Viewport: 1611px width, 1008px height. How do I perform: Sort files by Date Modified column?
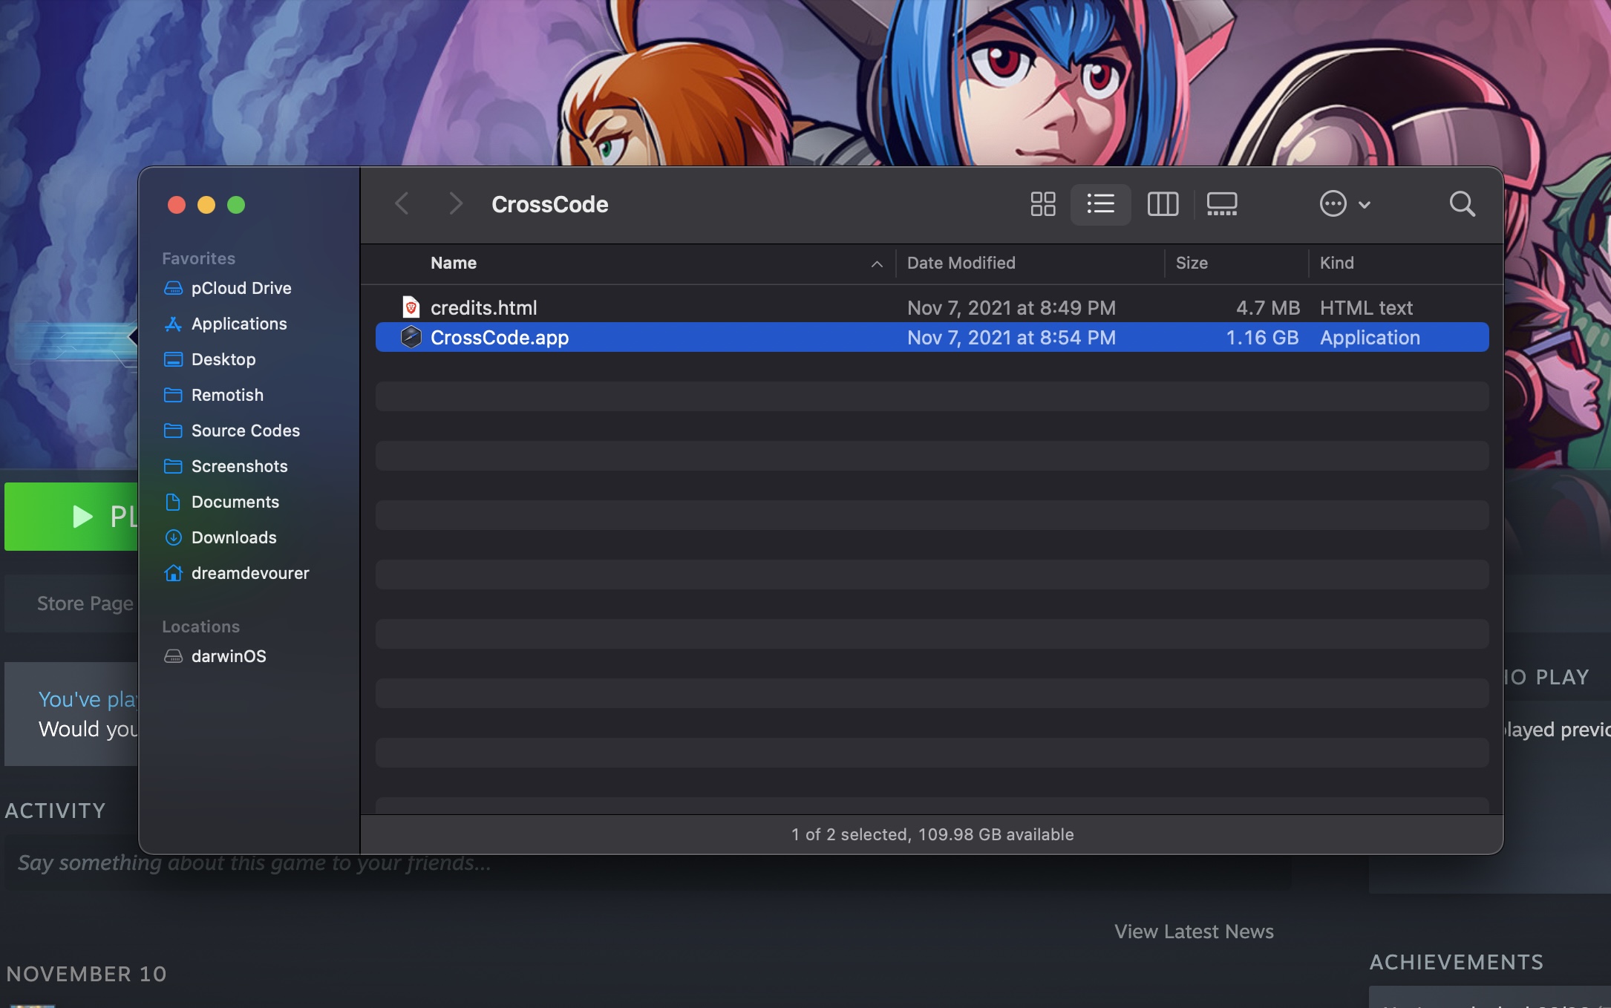click(x=961, y=264)
